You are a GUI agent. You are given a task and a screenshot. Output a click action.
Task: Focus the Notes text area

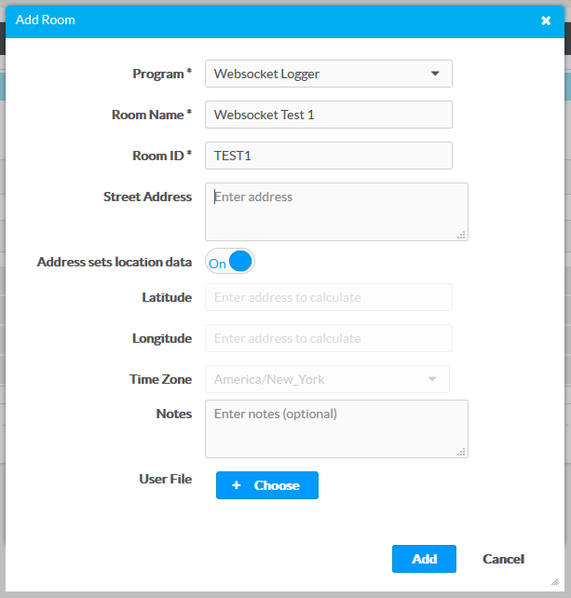point(335,428)
